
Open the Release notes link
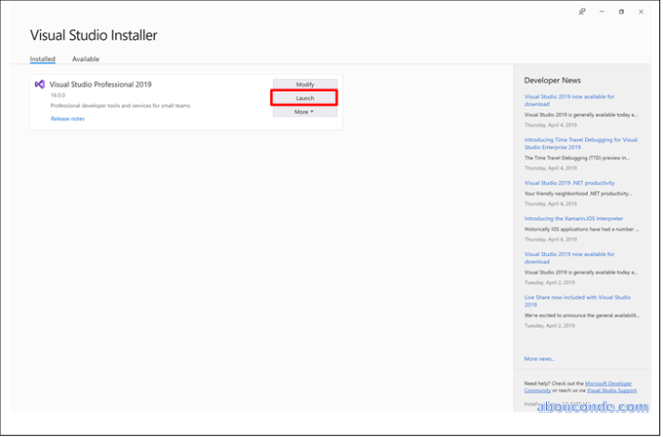click(67, 119)
